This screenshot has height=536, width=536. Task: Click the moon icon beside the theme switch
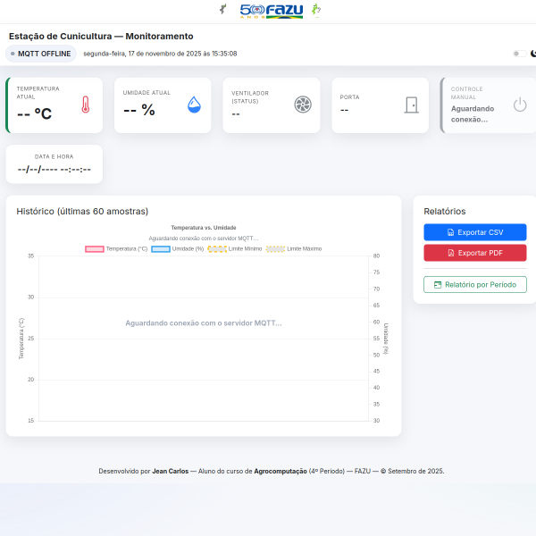point(533,54)
